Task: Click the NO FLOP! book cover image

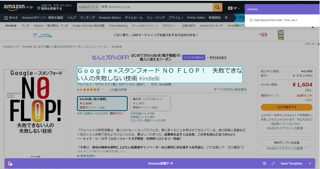Action: pos(35,114)
